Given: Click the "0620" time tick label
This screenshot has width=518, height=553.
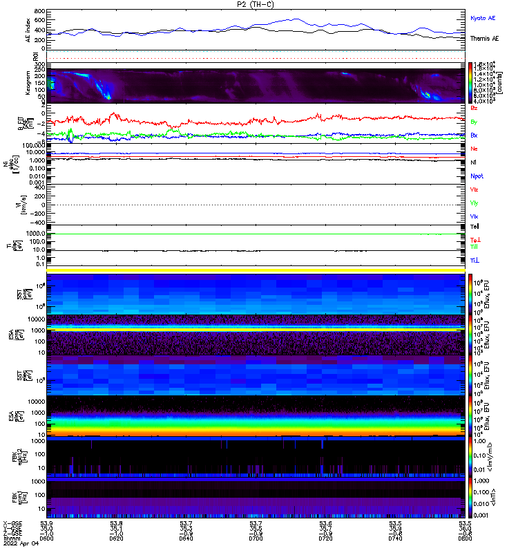Looking at the screenshot, I should (x=116, y=538).
